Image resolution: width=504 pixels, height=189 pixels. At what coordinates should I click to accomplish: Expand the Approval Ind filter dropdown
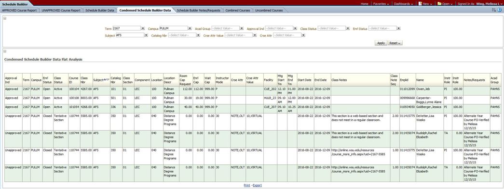tap(295, 28)
